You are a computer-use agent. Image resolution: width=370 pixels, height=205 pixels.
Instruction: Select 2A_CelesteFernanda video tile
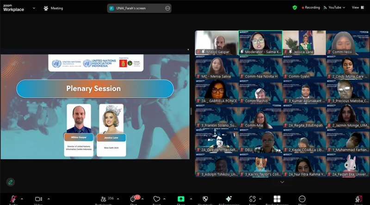(x=216, y=141)
